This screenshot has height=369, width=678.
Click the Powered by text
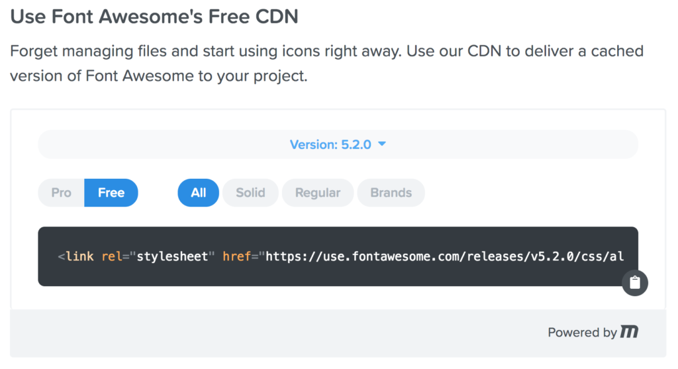[x=582, y=332]
